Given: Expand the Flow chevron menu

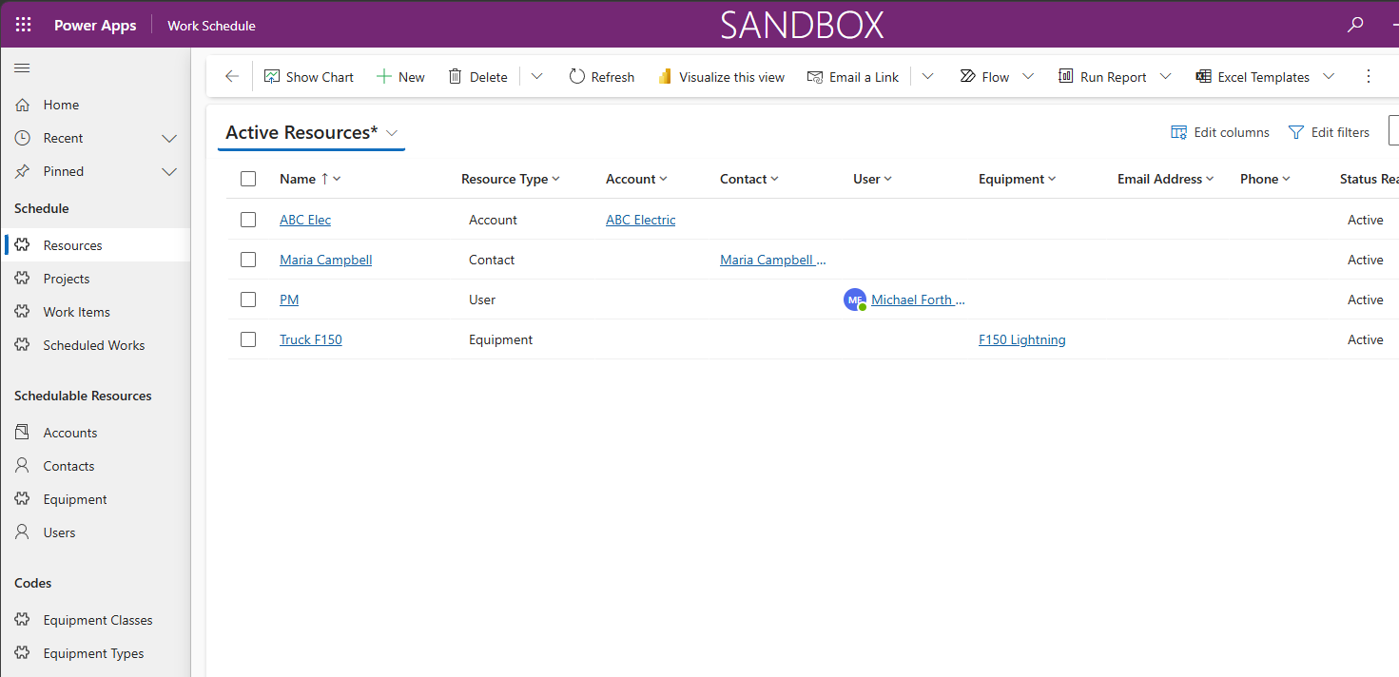Looking at the screenshot, I should [1028, 76].
